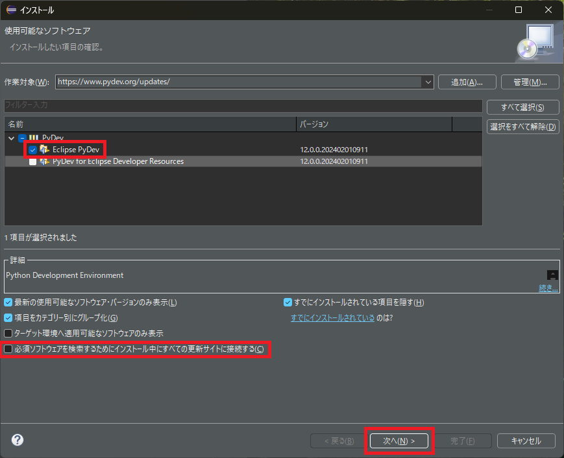This screenshot has width=564, height=458.
Task: Click the すでにインストールされている link
Action: coord(332,317)
